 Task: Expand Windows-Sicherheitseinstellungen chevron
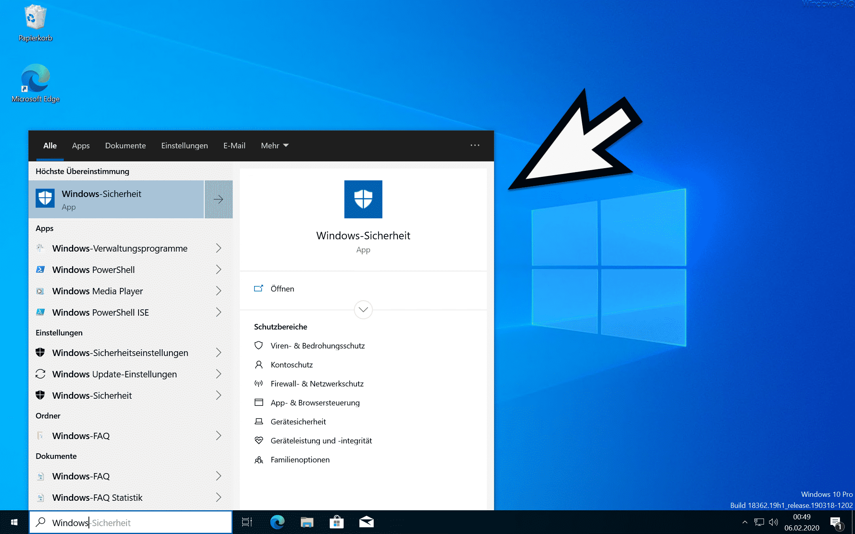(x=218, y=352)
